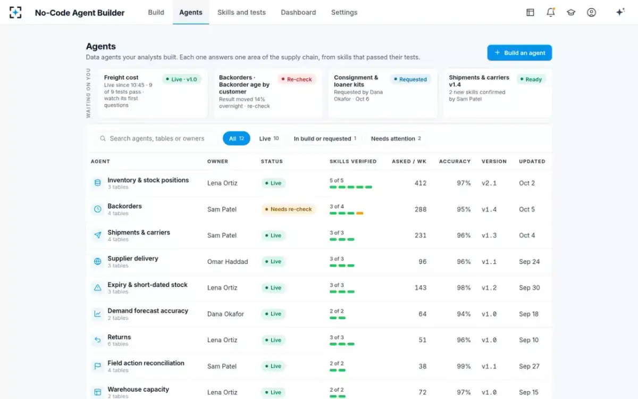638x399 pixels.
Task: Click the 412 asked per week value
Action: tap(421, 183)
